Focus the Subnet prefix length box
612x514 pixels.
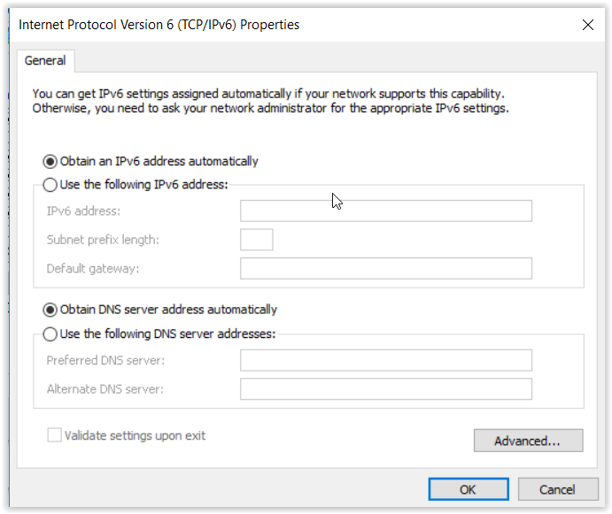(x=256, y=240)
